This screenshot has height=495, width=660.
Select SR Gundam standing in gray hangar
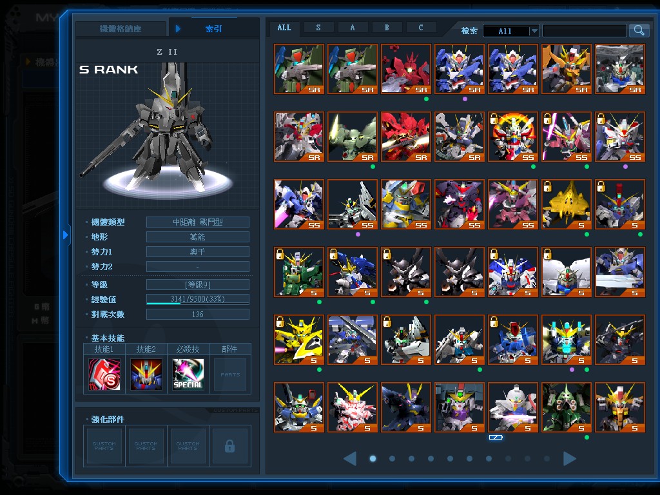tap(619, 68)
